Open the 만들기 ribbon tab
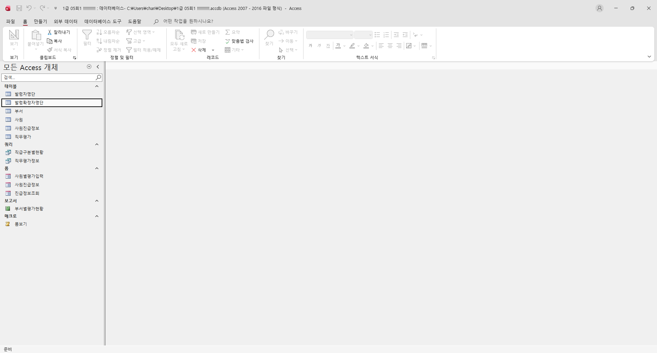The image size is (657, 353). [x=40, y=21]
